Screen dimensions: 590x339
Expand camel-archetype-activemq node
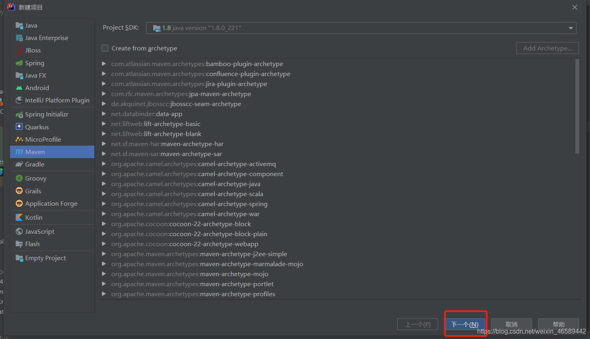pyautogui.click(x=104, y=164)
